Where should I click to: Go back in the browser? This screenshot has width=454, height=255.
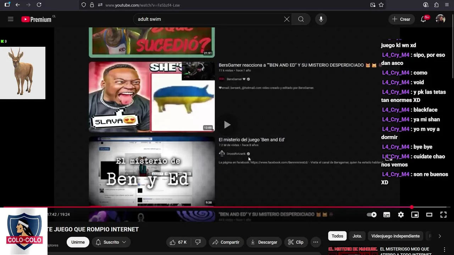(18, 5)
